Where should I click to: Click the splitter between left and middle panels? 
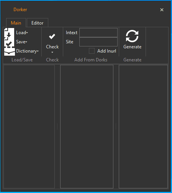pos(57,127)
